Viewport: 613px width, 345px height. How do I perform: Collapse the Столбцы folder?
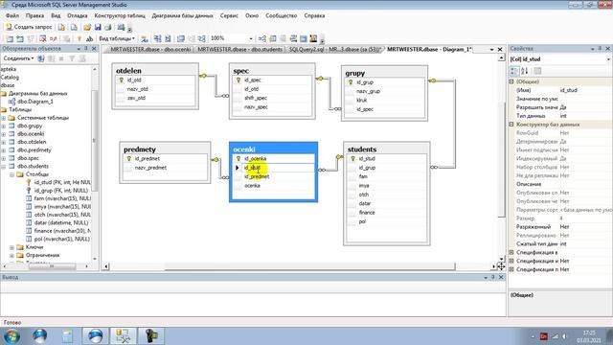pyautogui.click(x=11, y=174)
